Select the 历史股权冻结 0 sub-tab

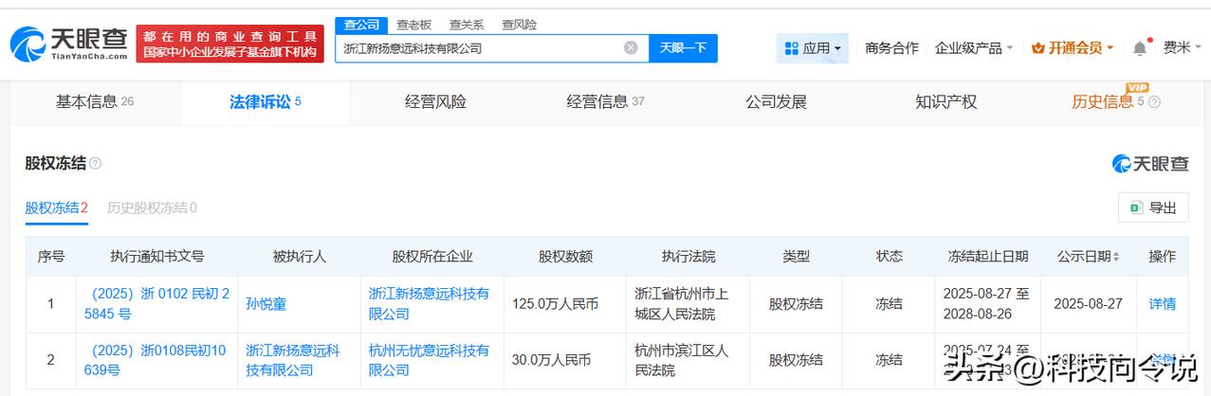point(152,207)
